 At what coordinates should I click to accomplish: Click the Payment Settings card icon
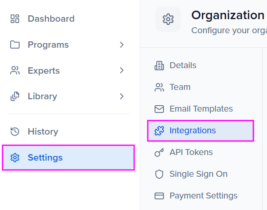tap(159, 196)
